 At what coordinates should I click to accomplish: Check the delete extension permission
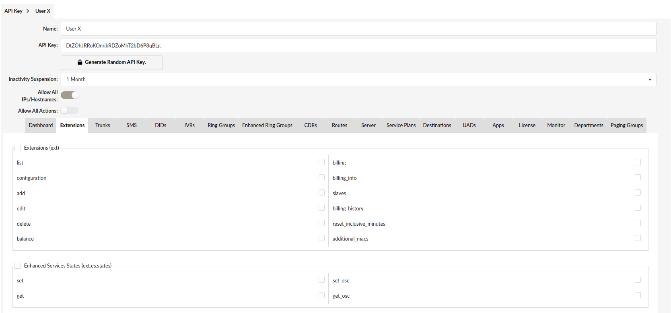(321, 223)
